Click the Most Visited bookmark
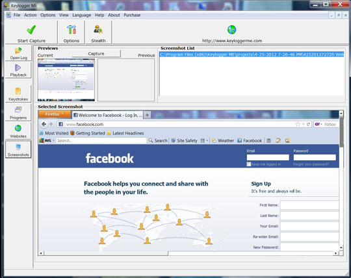The height and width of the screenshot is (278, 351). pos(54,133)
